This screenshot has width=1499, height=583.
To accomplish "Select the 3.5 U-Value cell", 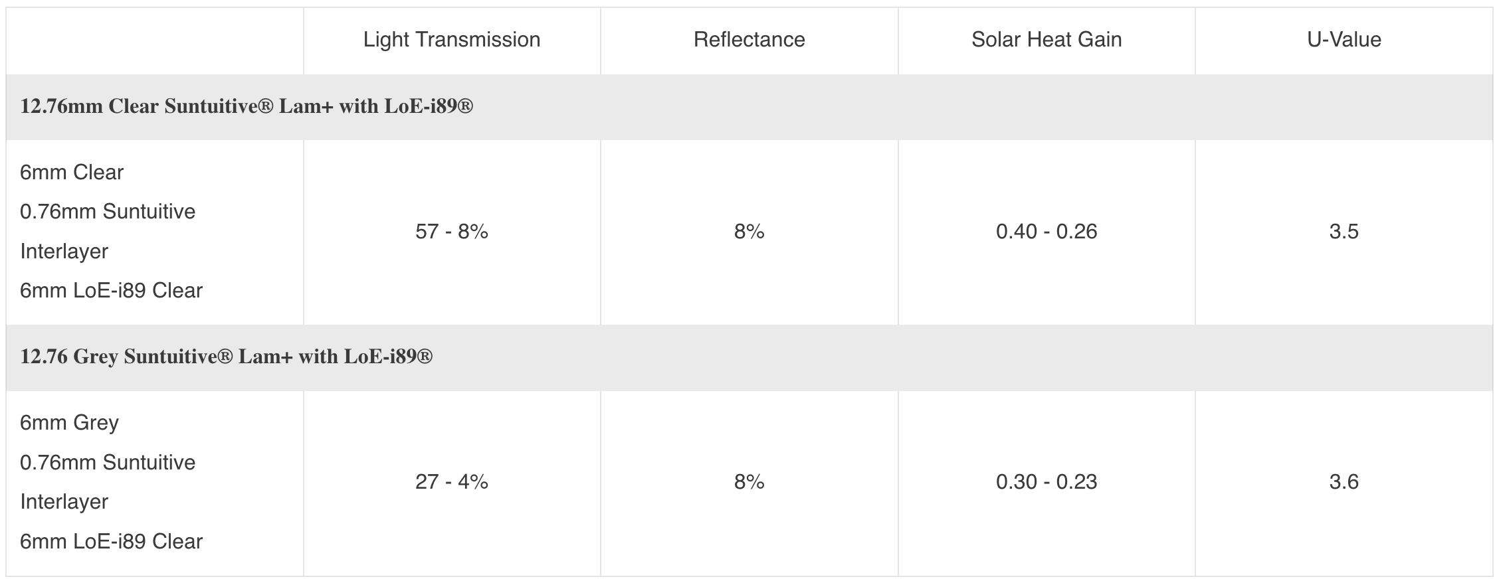I will [1344, 232].
